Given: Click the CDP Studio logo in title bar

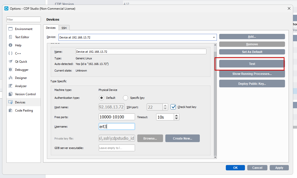Looking at the screenshot, I should [x=6, y=8].
